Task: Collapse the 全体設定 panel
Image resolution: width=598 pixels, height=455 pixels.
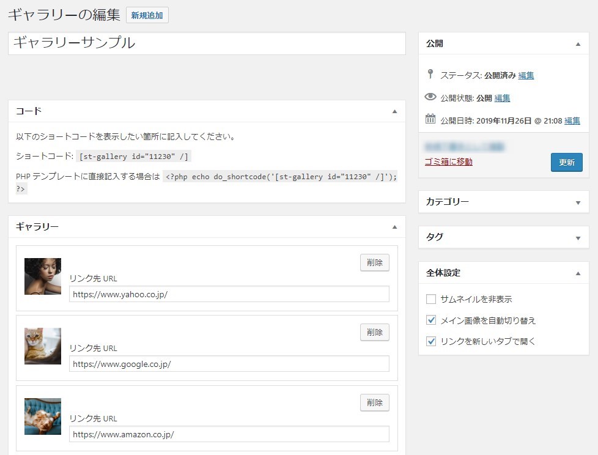Action: pyautogui.click(x=578, y=273)
